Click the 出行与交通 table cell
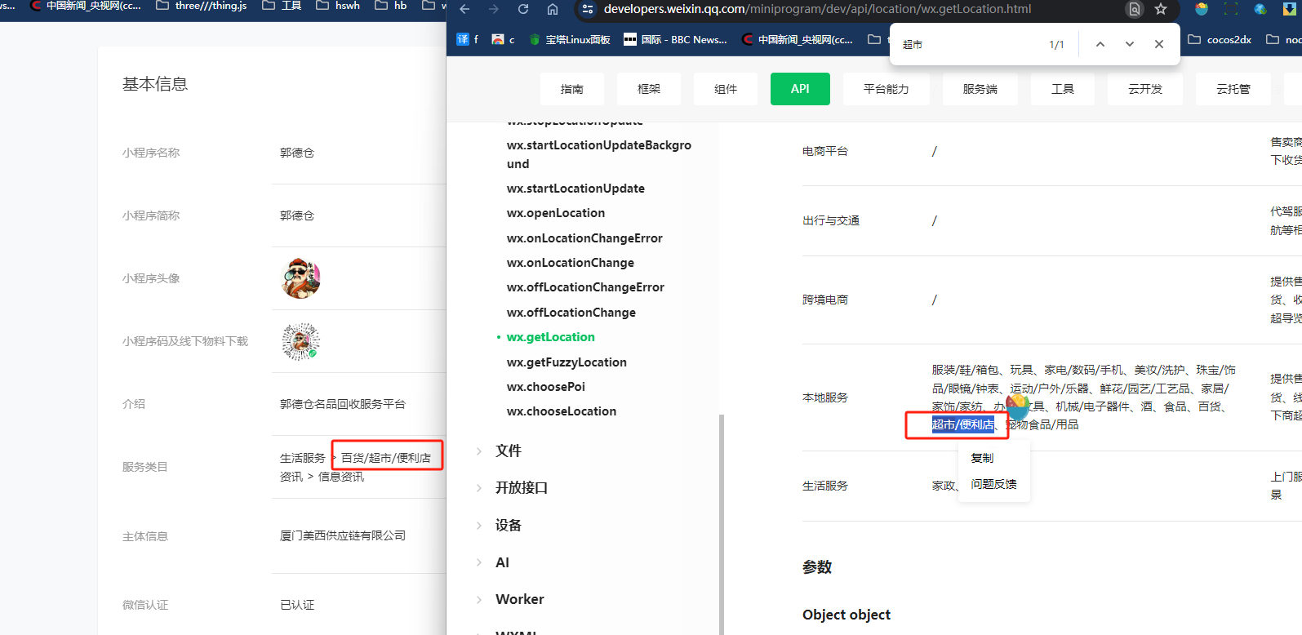 [831, 220]
